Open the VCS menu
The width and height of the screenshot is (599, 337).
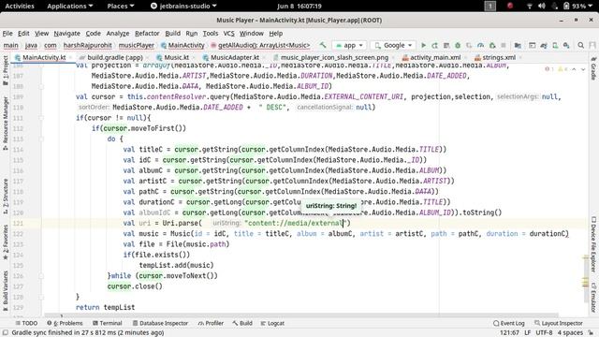[228, 34]
